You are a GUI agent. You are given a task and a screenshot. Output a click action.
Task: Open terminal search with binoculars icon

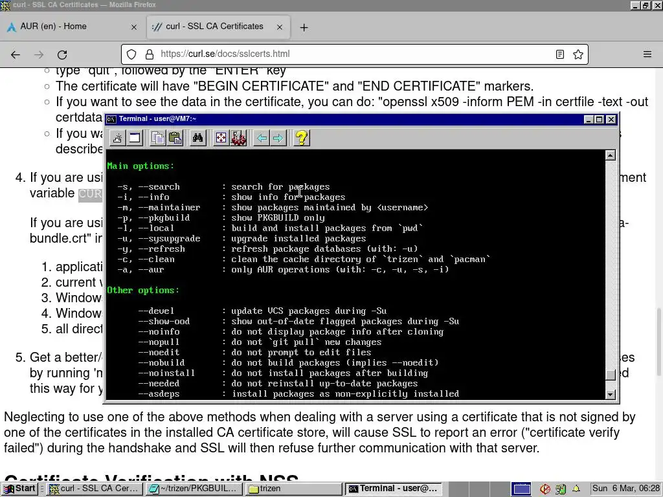[197, 138]
